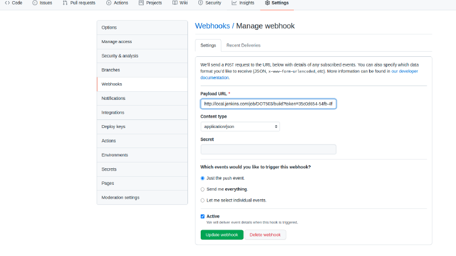Open the Issues tab
Viewport: 456px width, 256px height.
(42, 3)
